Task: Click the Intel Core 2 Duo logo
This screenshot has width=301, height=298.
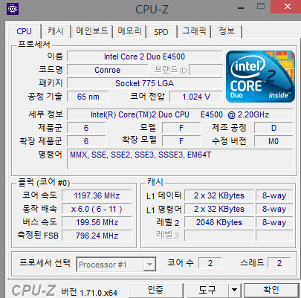Action: [x=260, y=77]
